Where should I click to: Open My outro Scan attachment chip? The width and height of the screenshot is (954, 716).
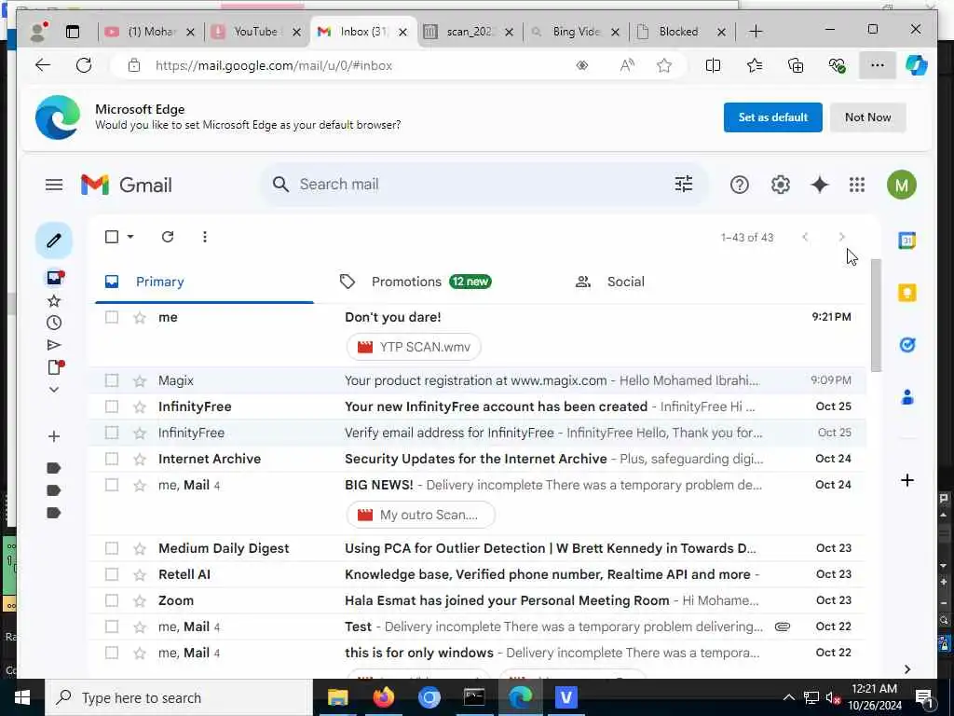click(420, 515)
